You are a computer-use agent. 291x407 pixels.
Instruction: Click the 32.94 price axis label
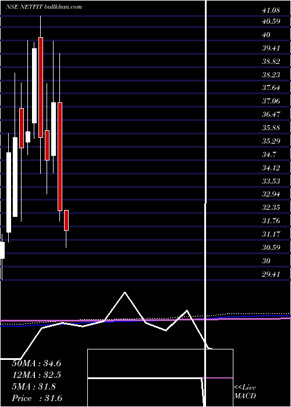271,194
